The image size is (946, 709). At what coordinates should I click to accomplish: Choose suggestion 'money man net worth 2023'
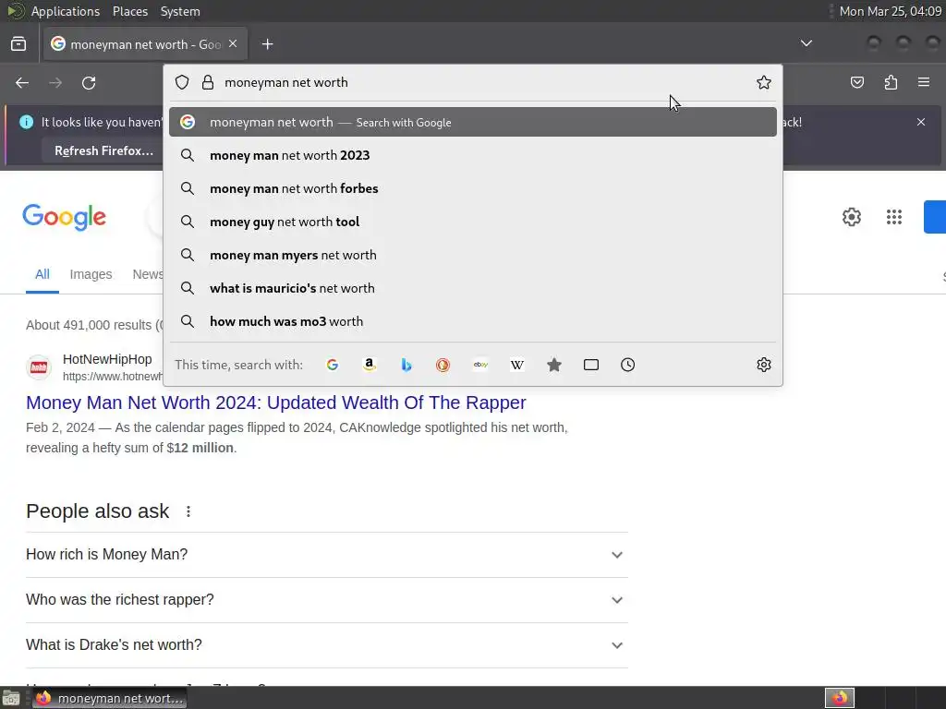[x=473, y=155]
